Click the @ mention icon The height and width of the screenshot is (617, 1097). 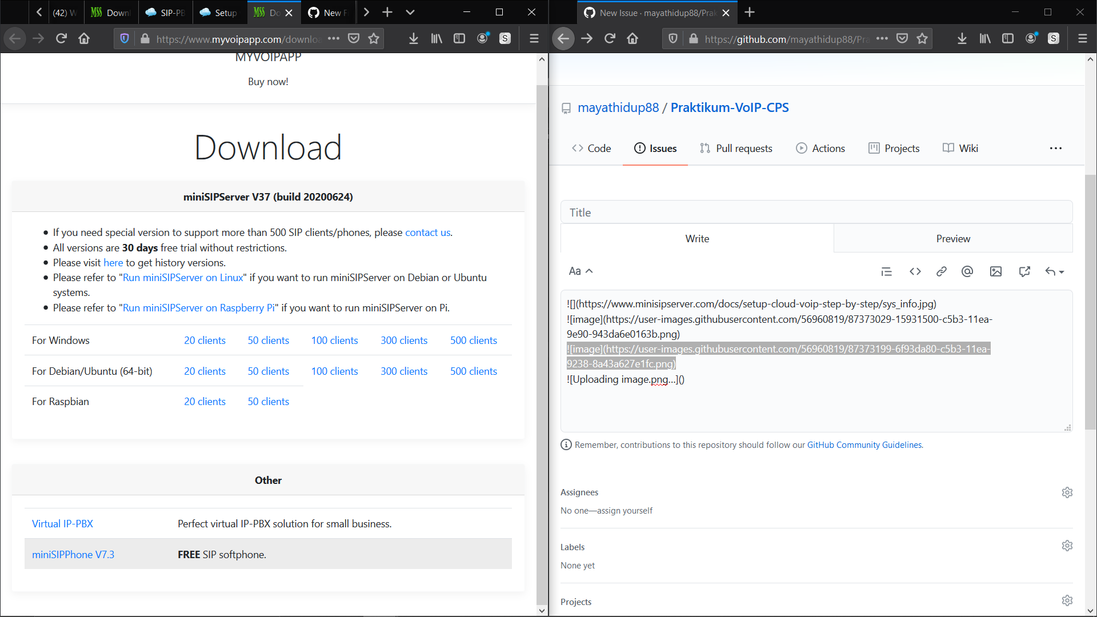(x=967, y=271)
